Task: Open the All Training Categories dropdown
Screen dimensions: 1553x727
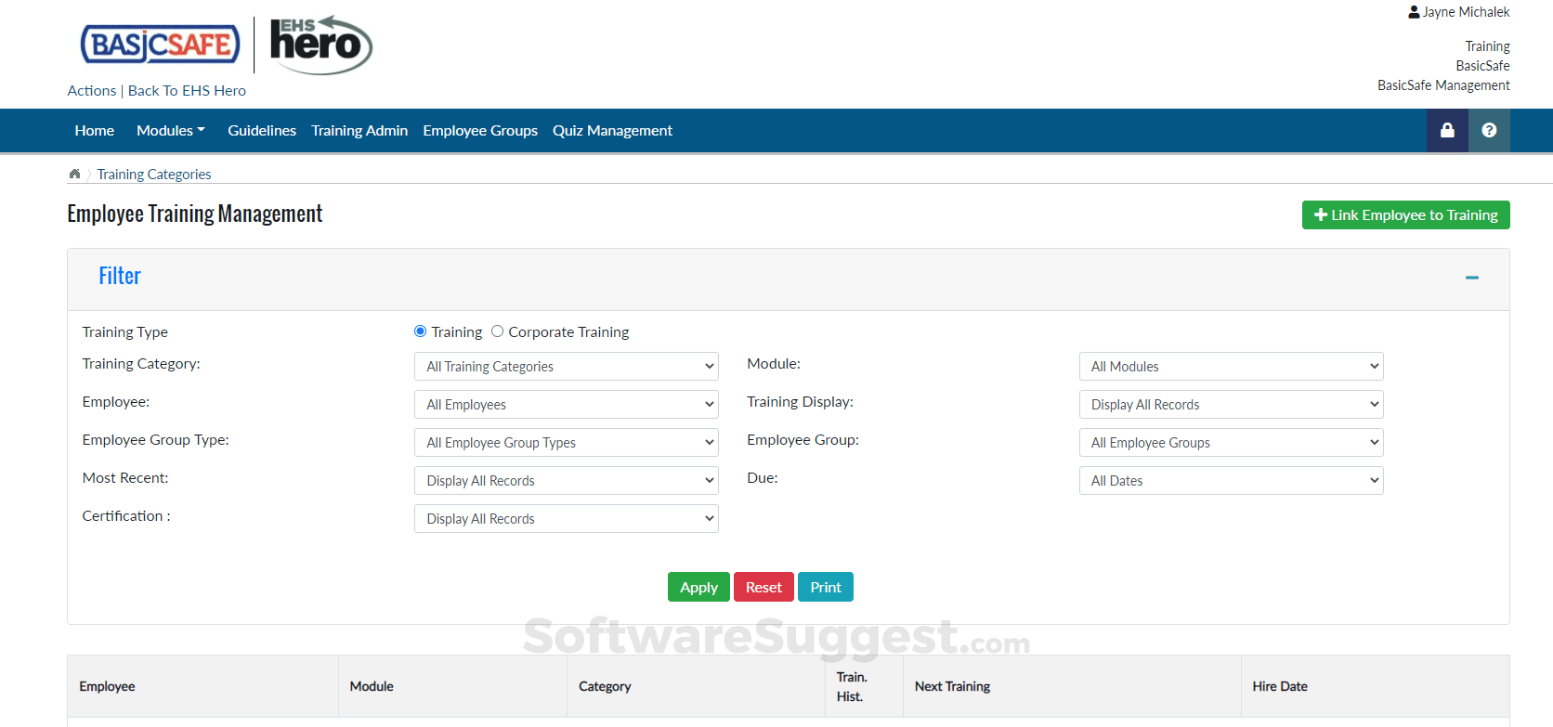Action: pyautogui.click(x=567, y=367)
